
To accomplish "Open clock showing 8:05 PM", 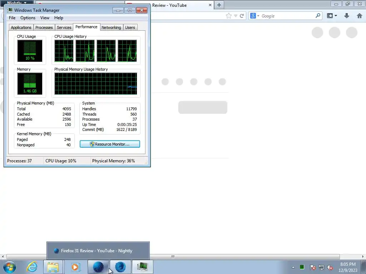I will point(348,267).
